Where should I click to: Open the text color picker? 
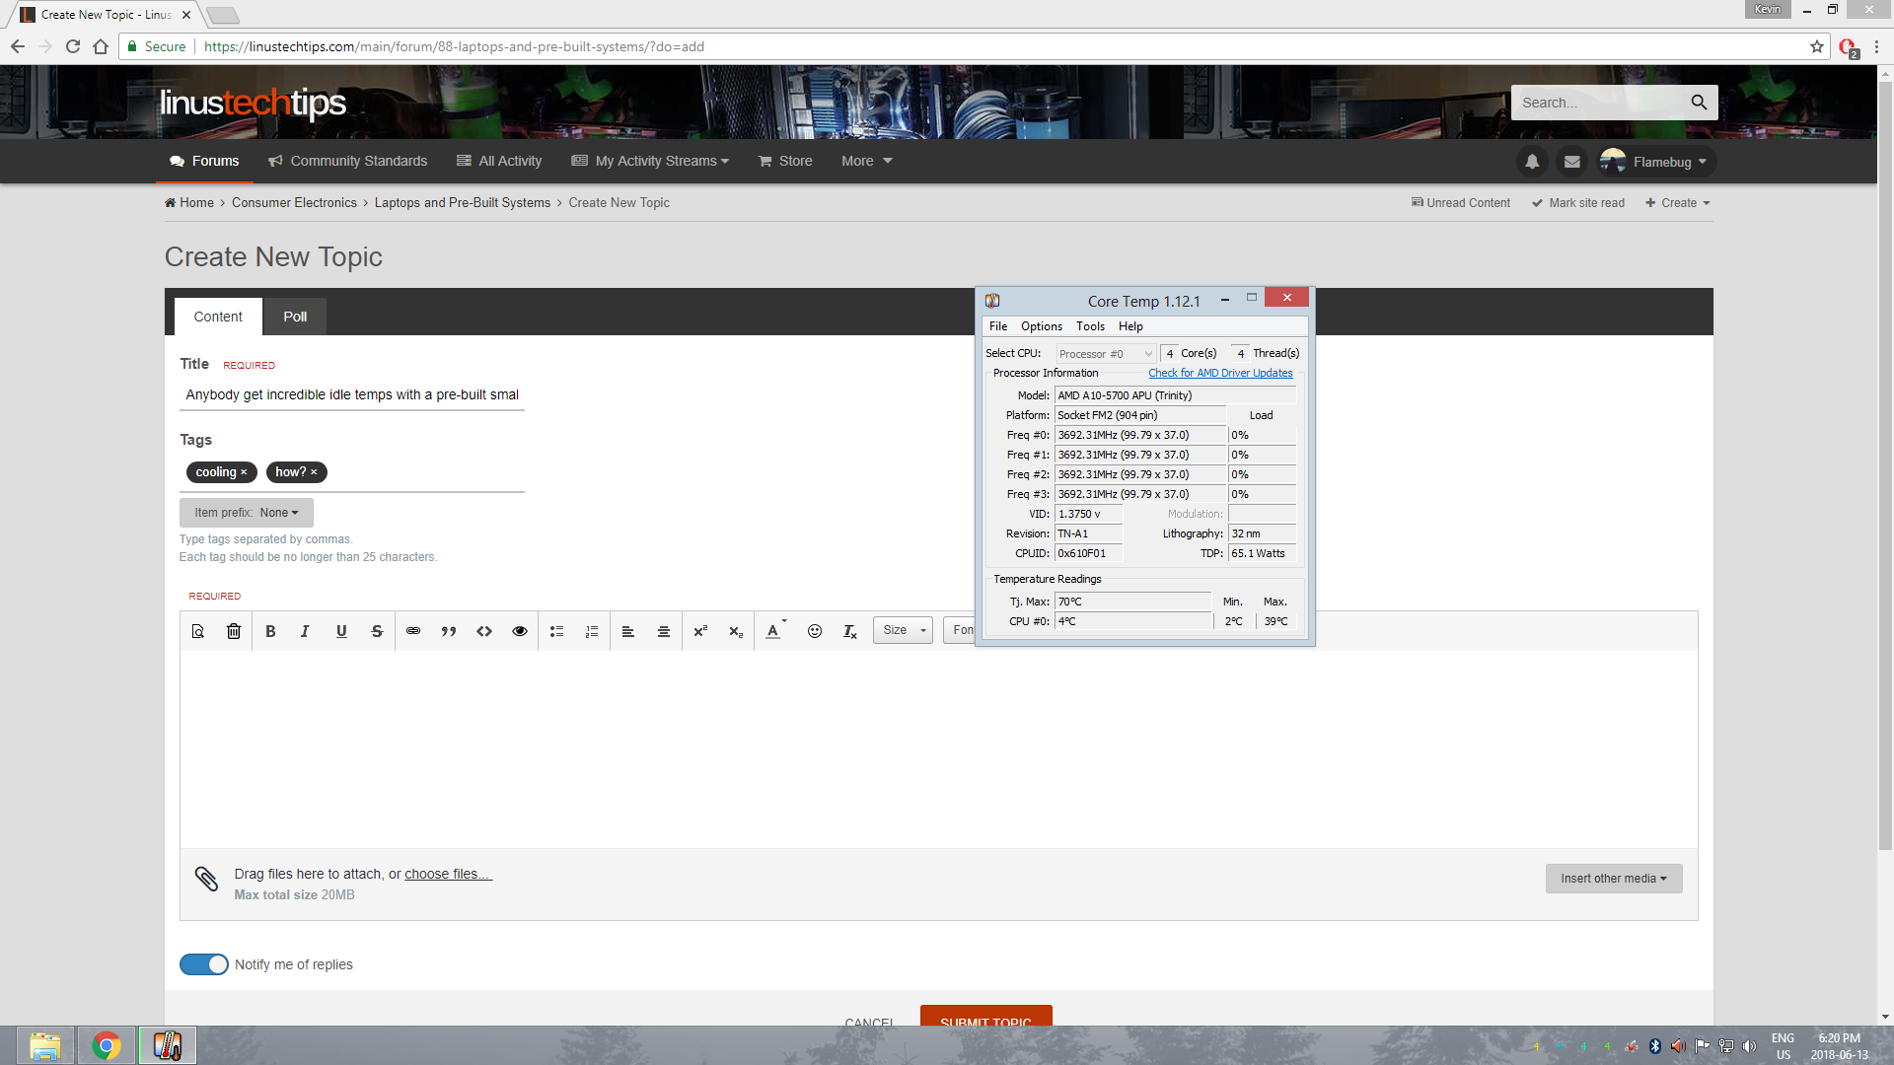coord(775,631)
